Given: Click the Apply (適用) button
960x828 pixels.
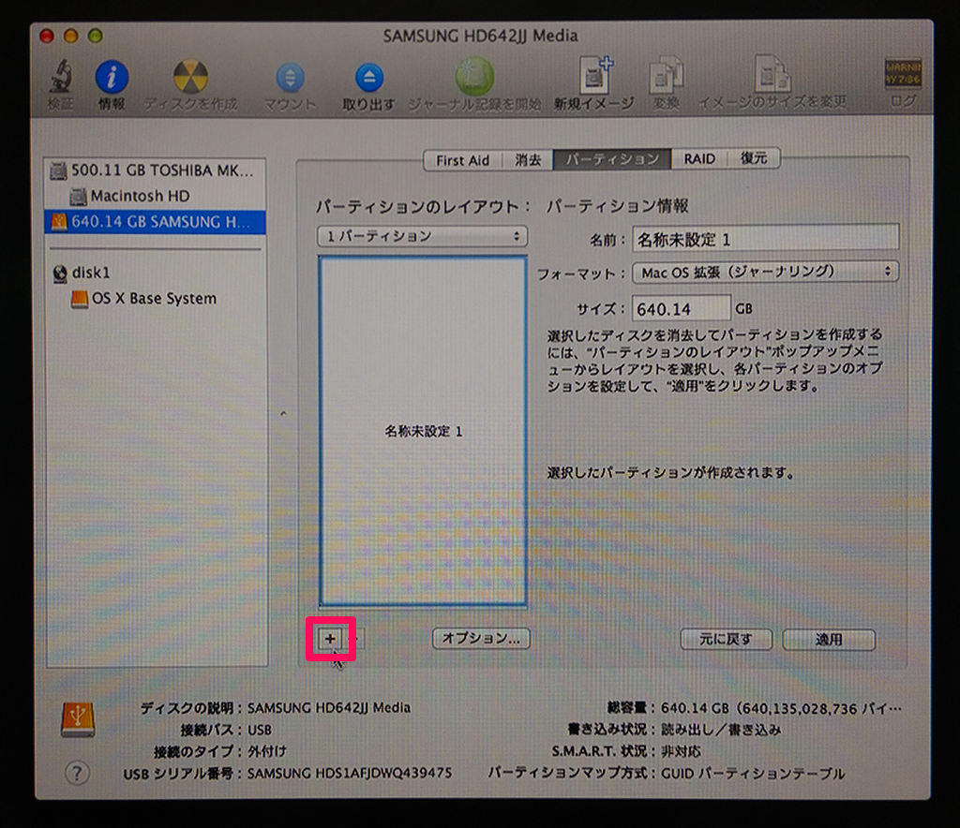Looking at the screenshot, I should click(829, 640).
